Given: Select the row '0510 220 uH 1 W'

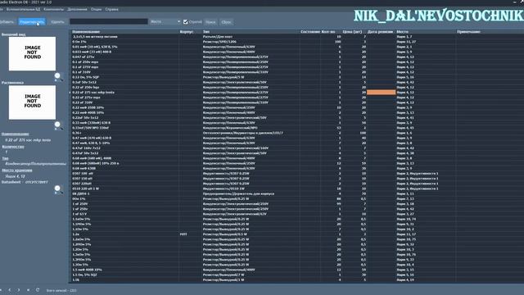Looking at the screenshot, I should [296, 188].
